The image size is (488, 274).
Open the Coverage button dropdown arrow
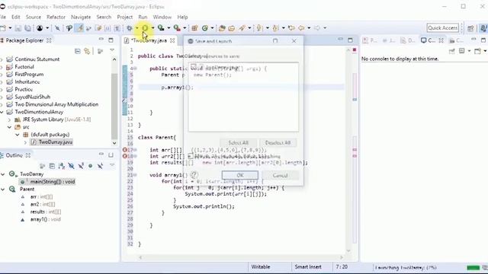pyautogui.click(x=169, y=28)
